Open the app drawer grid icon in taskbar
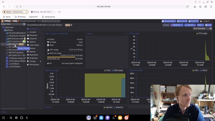The image size is (215, 121). 4,118
